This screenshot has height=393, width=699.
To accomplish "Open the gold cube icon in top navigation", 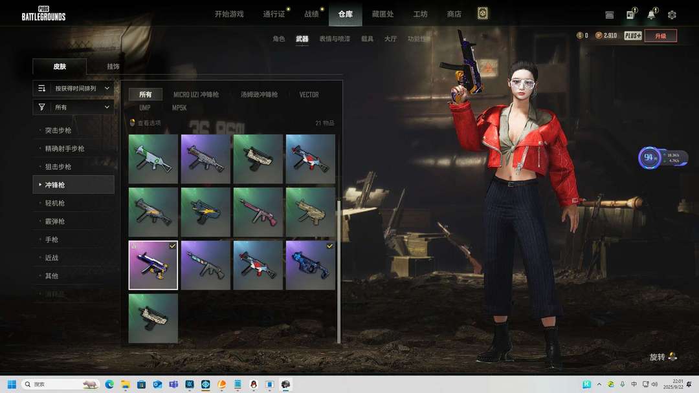I will [482, 14].
